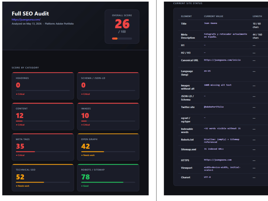Click the Full SEO Audit title
268x201 pixels.
tap(30, 13)
